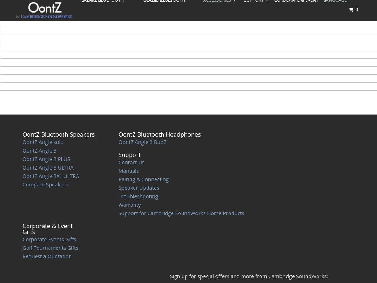Click the Compare Speakers link
This screenshot has width=377, height=283.
pos(45,185)
